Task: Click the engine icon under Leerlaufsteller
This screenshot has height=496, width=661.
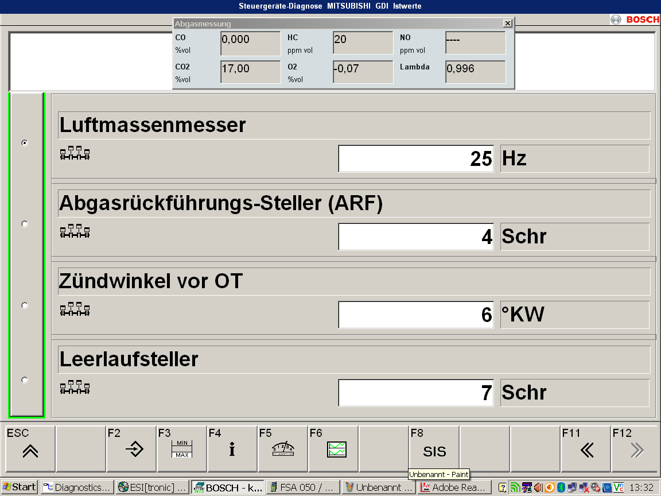Action: pos(75,387)
